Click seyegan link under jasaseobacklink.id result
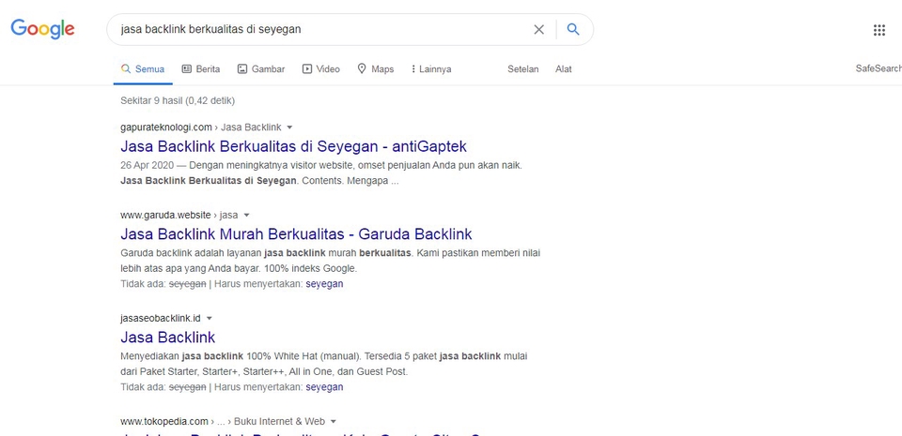This screenshot has height=436, width=902. tap(324, 387)
